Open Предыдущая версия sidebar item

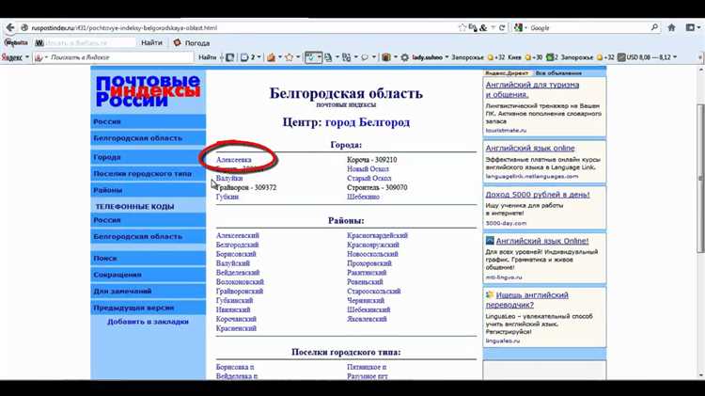tap(149, 308)
